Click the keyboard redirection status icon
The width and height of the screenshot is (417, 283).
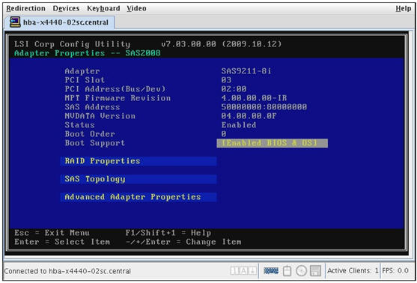coord(271,271)
